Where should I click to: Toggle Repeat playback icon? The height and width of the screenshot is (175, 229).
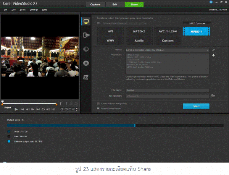(x=43, y=109)
